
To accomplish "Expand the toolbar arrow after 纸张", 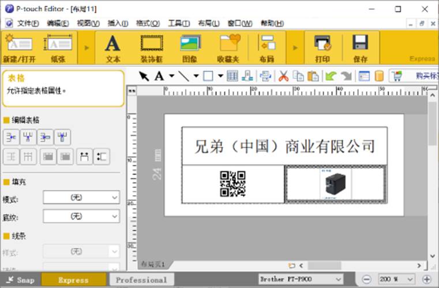I will click(x=87, y=48).
